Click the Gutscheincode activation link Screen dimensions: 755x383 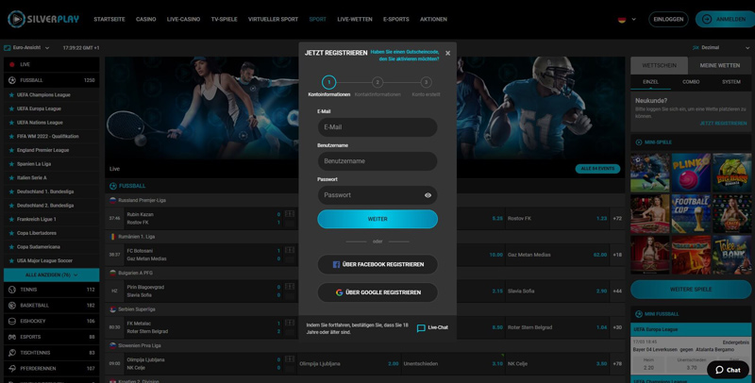[x=405, y=56]
